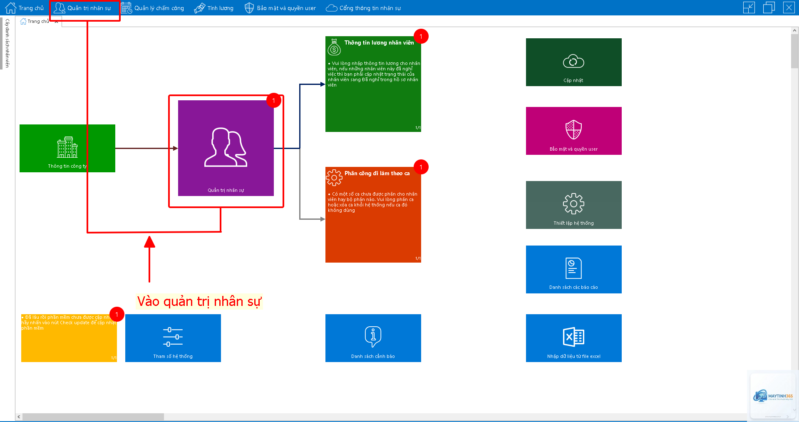Click the Thiết lập hệ thống gear icon
799x422 pixels.
tap(573, 204)
